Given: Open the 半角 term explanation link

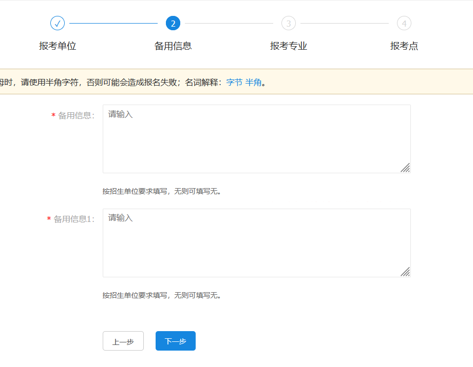Looking at the screenshot, I should (253, 82).
